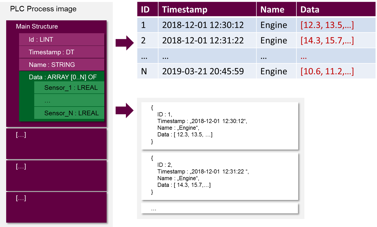Select timestamp cell '2018-12-01 12:30:12'
This screenshot has height=227, width=377.
click(x=207, y=25)
